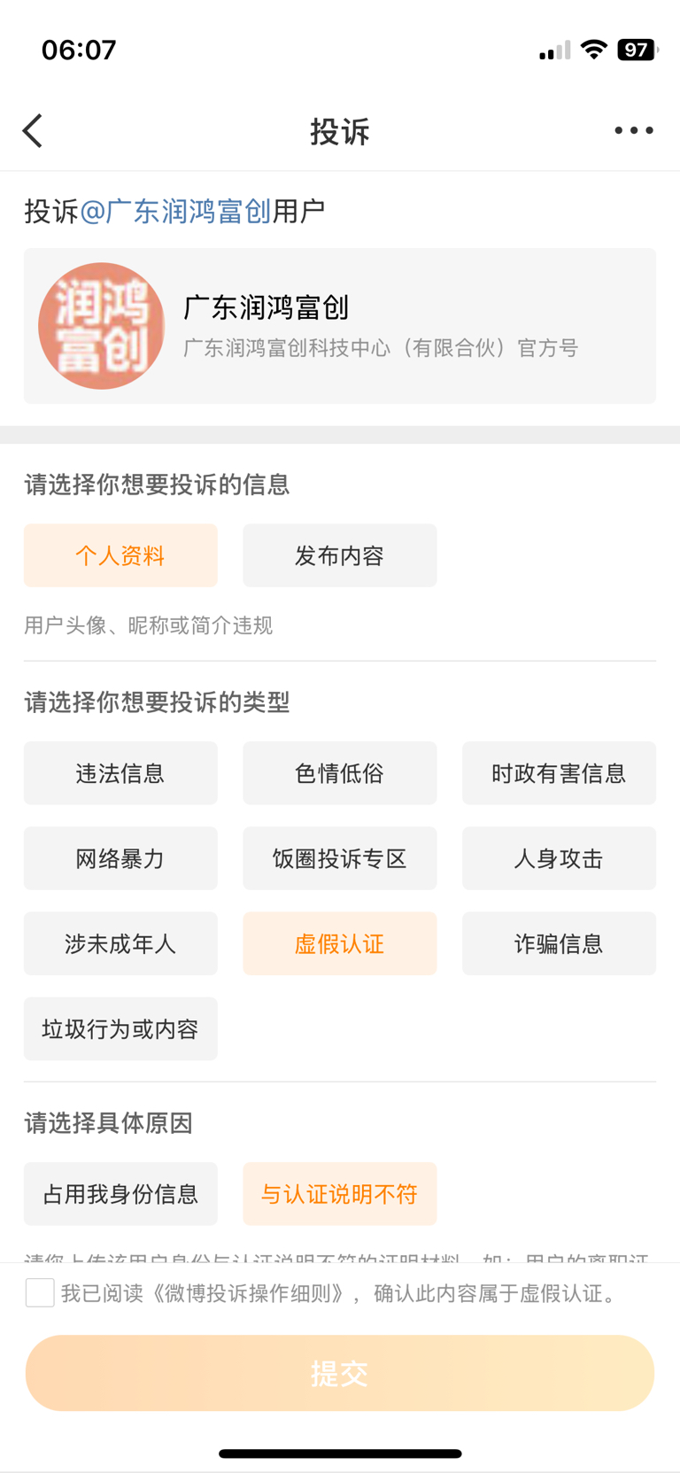680x1473 pixels.
Task: Open the three-dot more options menu
Action: 634,130
